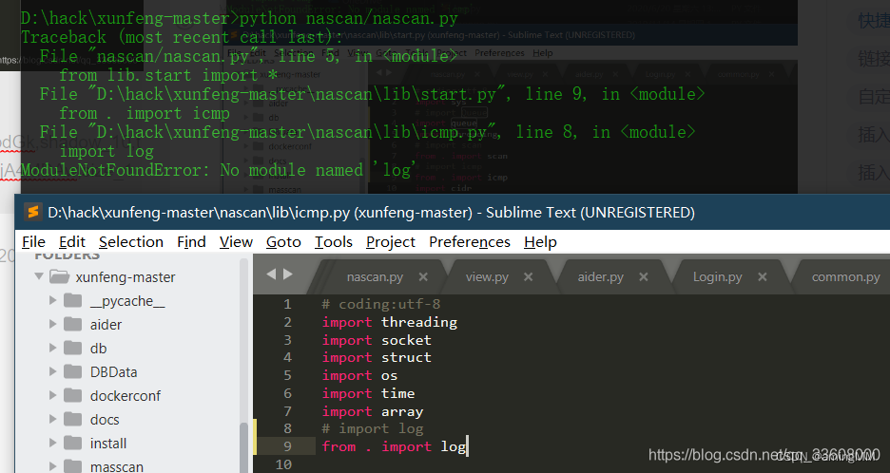
Task: Switch to the common.py tab
Action: [845, 276]
